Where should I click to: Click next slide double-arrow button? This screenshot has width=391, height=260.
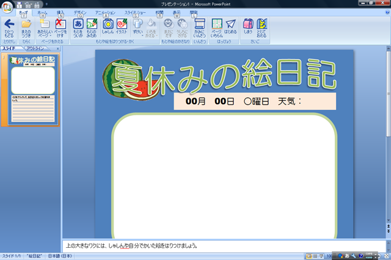[x=389, y=231]
